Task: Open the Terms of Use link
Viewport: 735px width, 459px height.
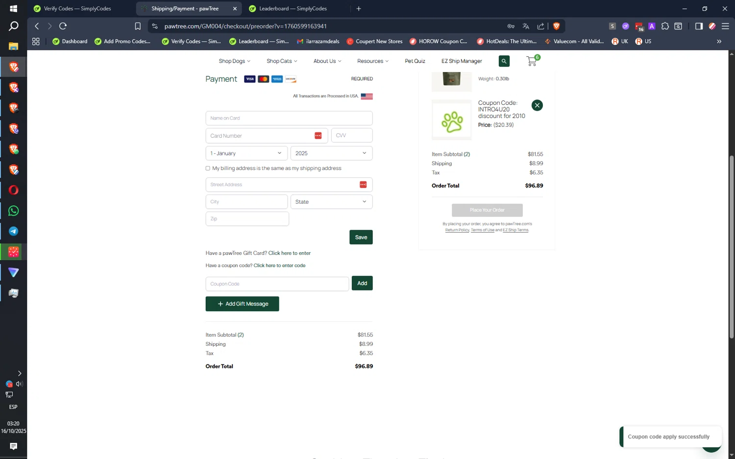Action: point(483,230)
